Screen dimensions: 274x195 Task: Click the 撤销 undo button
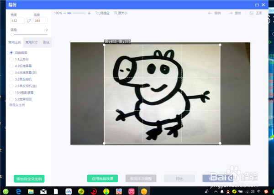[215, 13]
